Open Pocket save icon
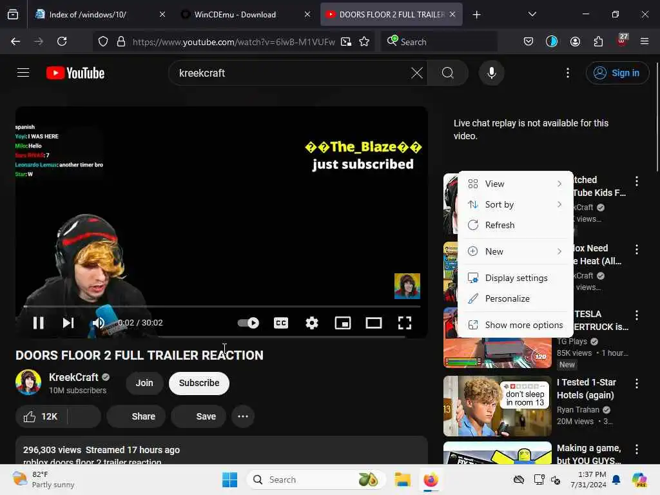This screenshot has height=495, width=660. [x=529, y=41]
